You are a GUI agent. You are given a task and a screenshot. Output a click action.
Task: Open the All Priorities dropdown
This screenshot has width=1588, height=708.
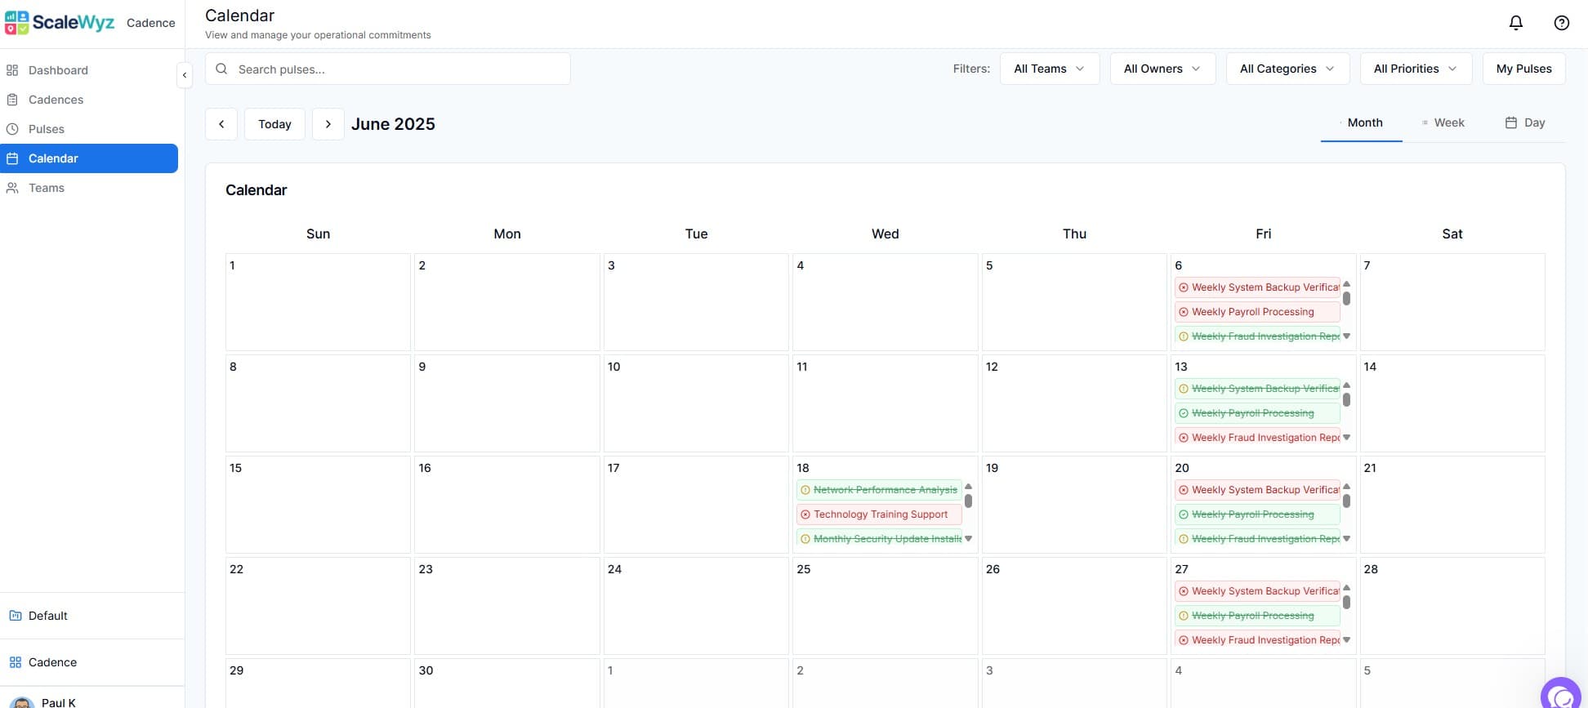pos(1415,69)
